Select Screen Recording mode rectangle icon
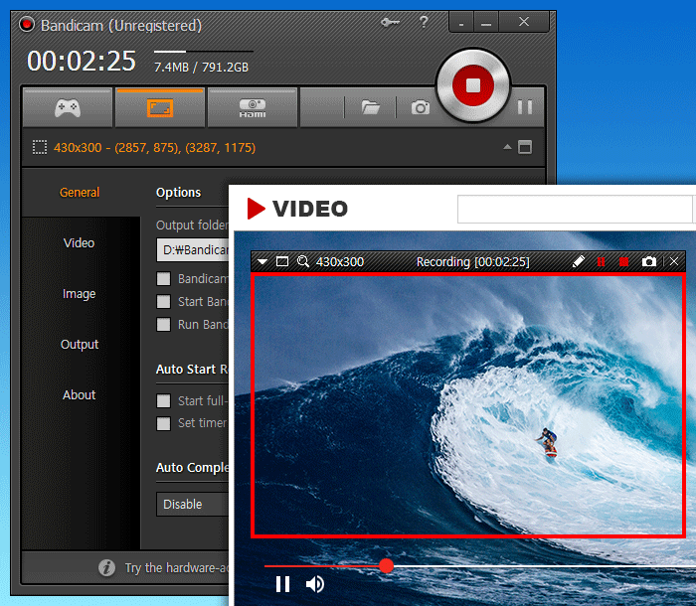 [x=160, y=108]
